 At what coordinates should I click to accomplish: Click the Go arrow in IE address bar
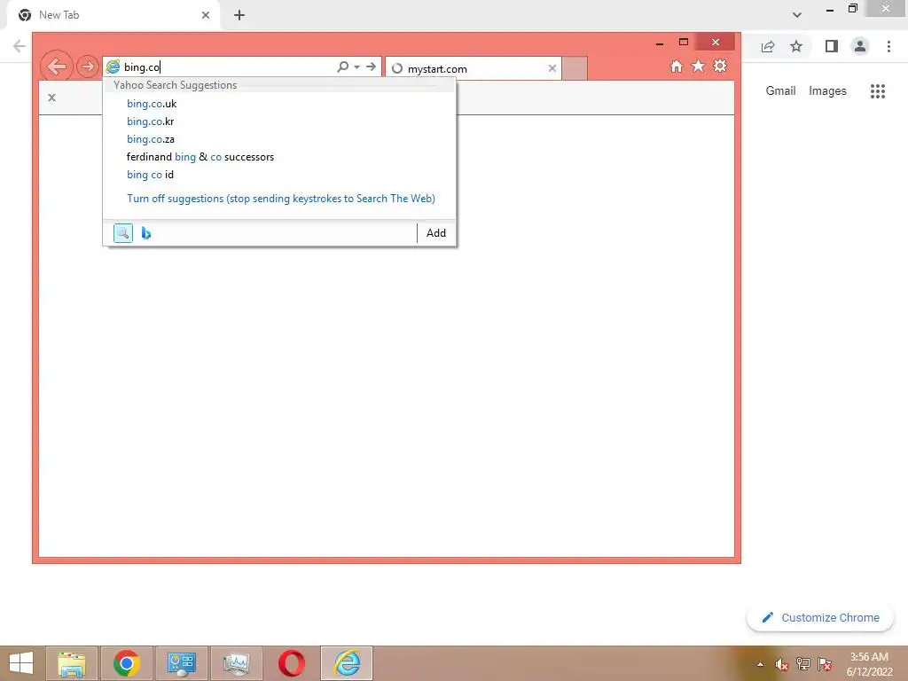[x=372, y=67]
